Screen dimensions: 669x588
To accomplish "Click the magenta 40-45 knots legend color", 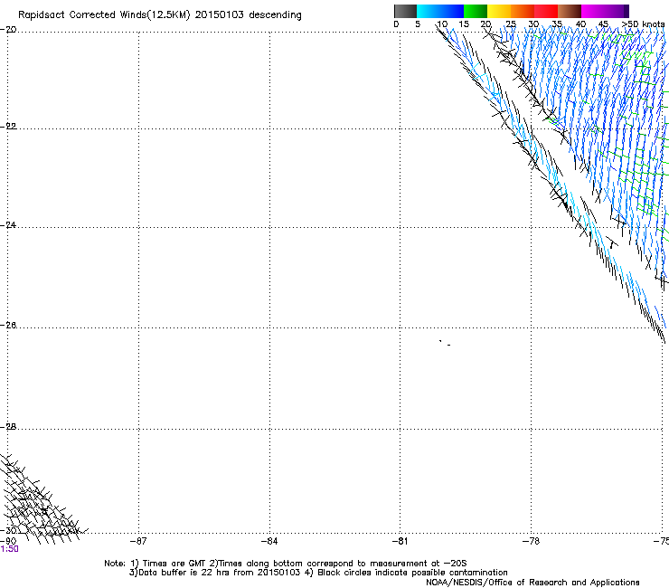I will click(x=593, y=11).
